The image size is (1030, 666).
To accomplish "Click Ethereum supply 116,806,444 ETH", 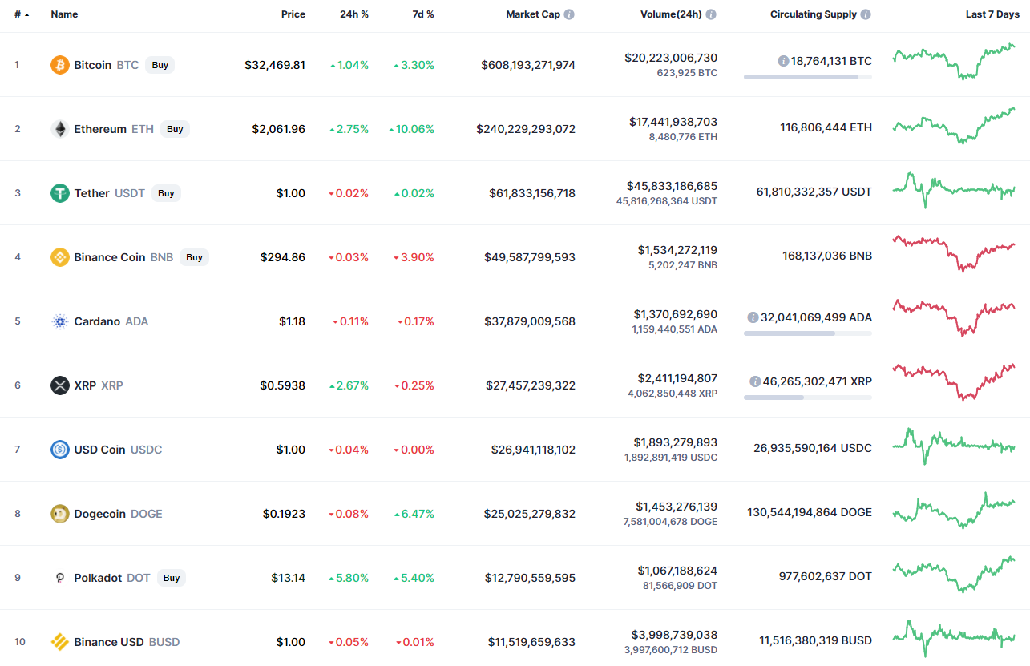I will [x=826, y=127].
